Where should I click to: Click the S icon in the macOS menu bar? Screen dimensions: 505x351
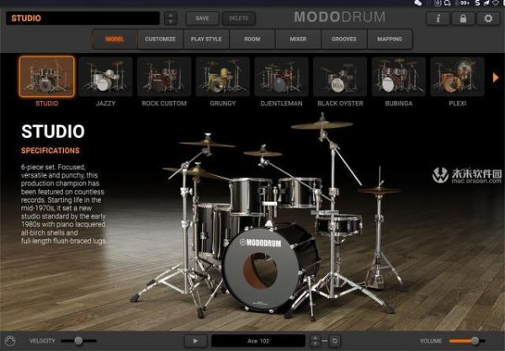pos(477,3)
